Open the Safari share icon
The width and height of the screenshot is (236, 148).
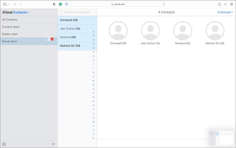(x=219, y=4)
